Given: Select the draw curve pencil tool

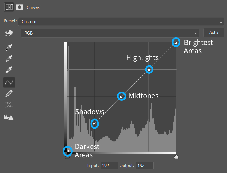Looking at the screenshot, I should [x=9, y=94].
